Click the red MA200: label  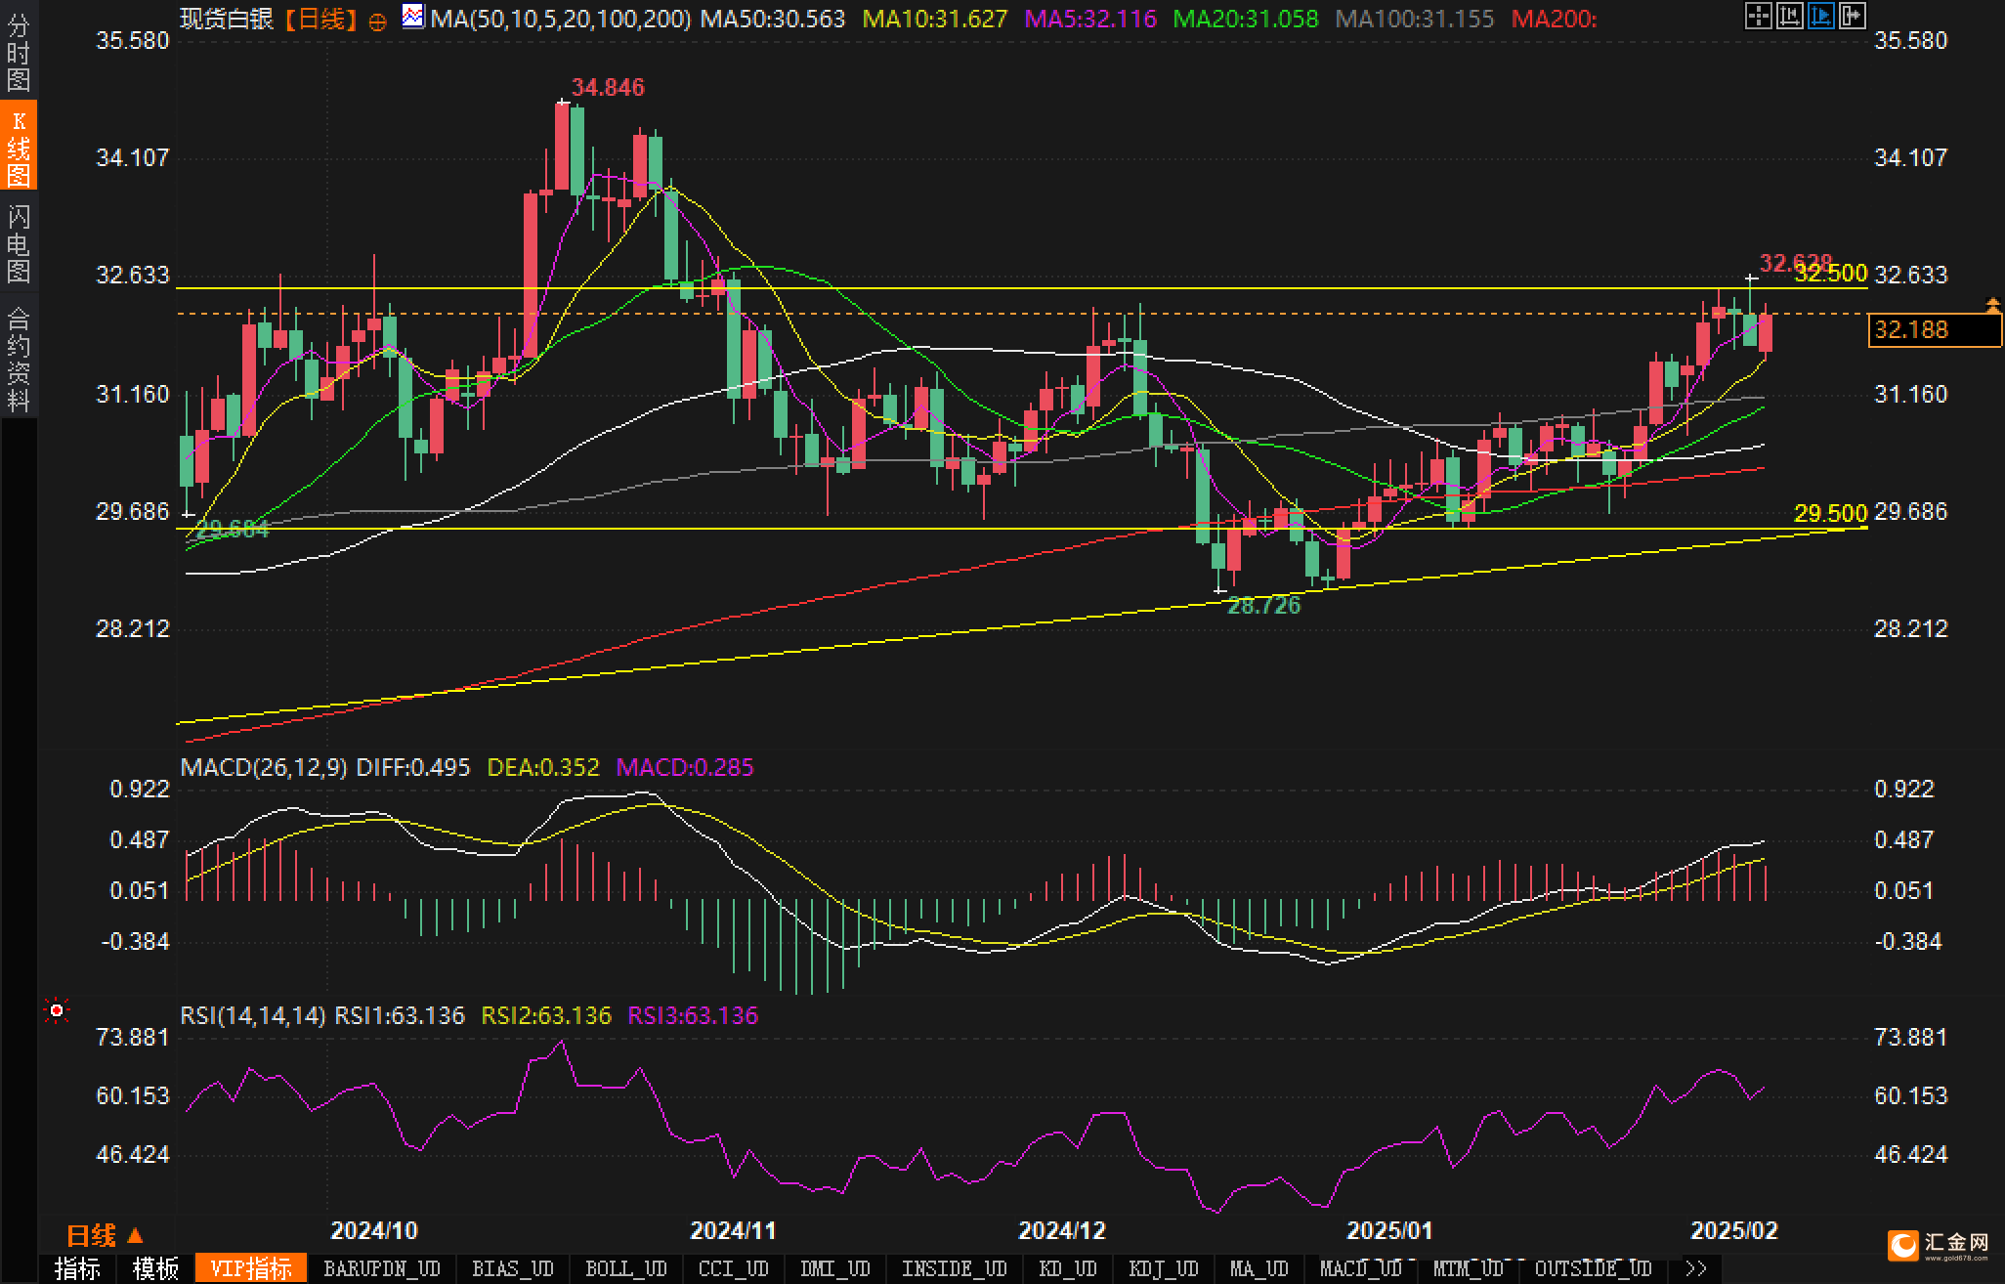[x=1554, y=19]
